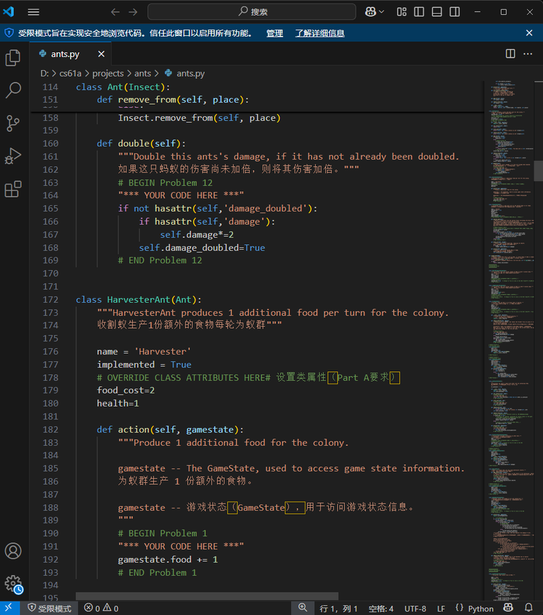Click the VS Code logo in title bar
Screen dimensions: 543x615
[9, 12]
